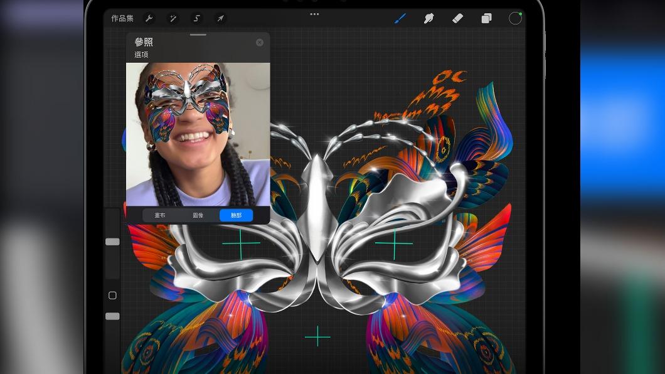
Task: Open the Adjustments magic wand menu
Action: click(173, 19)
